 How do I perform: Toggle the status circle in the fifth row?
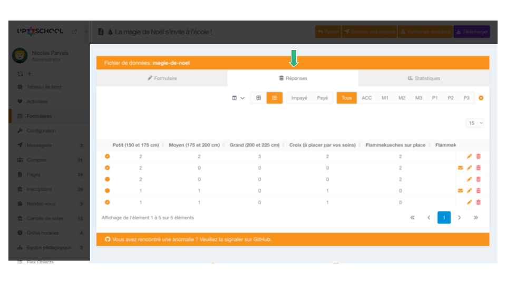click(x=108, y=202)
